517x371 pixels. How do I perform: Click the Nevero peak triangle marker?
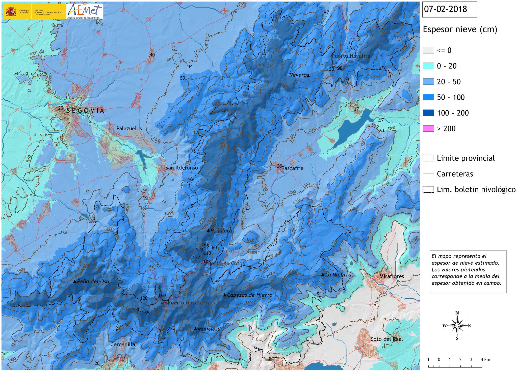click(x=308, y=75)
